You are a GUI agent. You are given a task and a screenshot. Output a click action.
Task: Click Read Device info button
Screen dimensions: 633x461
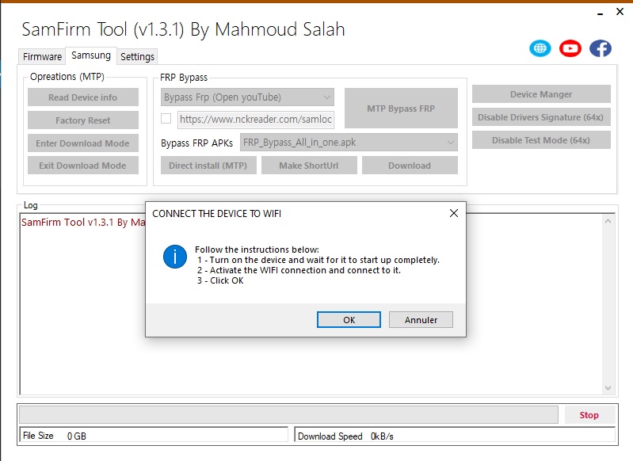[82, 97]
